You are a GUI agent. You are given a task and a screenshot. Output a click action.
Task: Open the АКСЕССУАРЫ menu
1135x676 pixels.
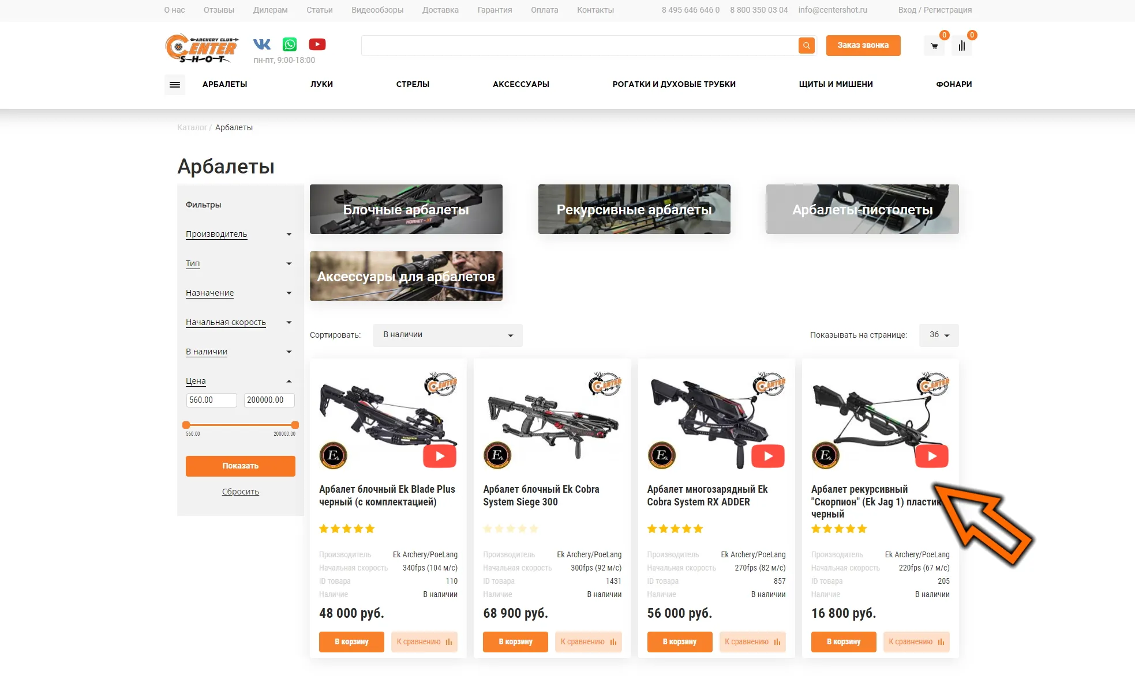521,84
